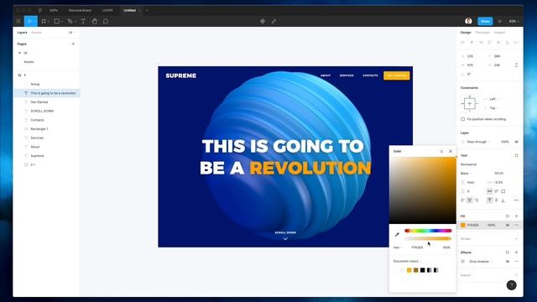Open the Figma main menu (hamburger icon)
Screen dimensions: 537x302
(x=18, y=21)
